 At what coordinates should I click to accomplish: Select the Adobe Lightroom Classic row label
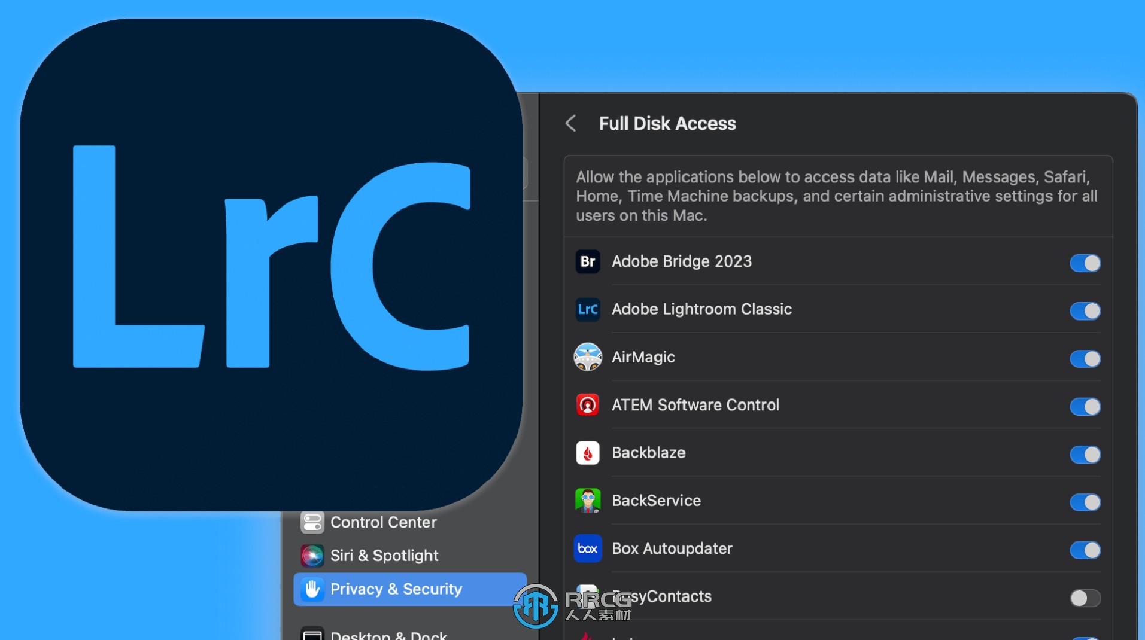click(x=701, y=309)
